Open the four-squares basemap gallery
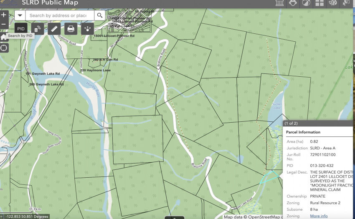The image size is (355, 219). point(319,3)
